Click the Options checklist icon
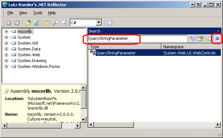This screenshot has width=223, height=138. click(x=64, y=23)
